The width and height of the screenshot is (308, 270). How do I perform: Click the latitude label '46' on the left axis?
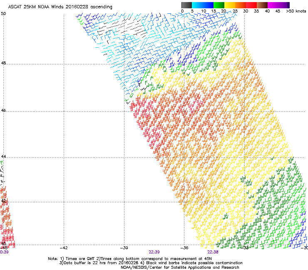click(3, 110)
